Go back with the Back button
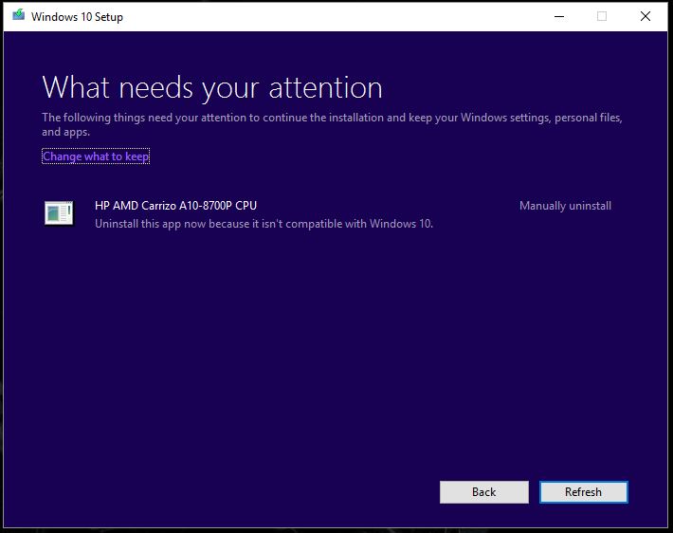The height and width of the screenshot is (533, 673). click(x=483, y=492)
